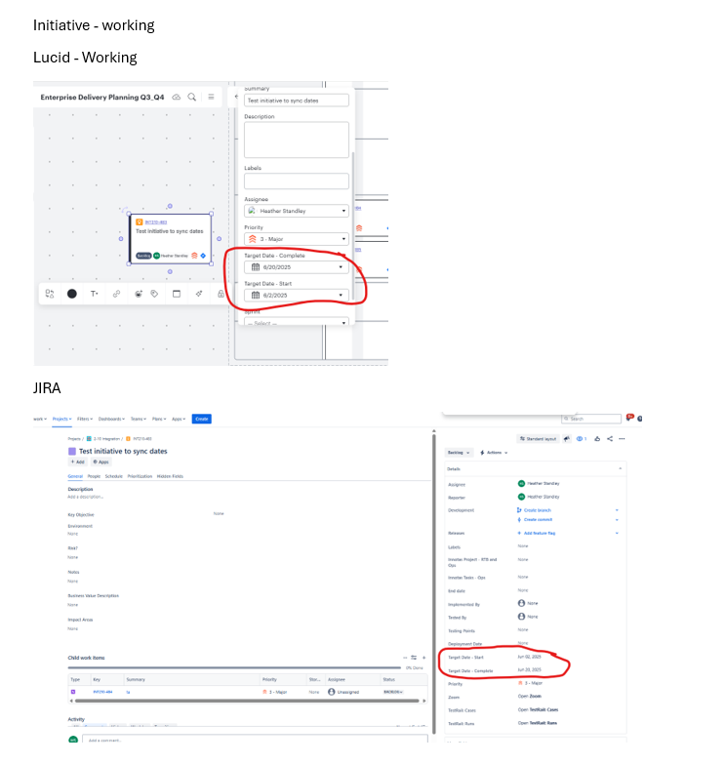The image size is (724, 764).
Task: Click the purple epic type icon in child row
Action: pos(73,692)
